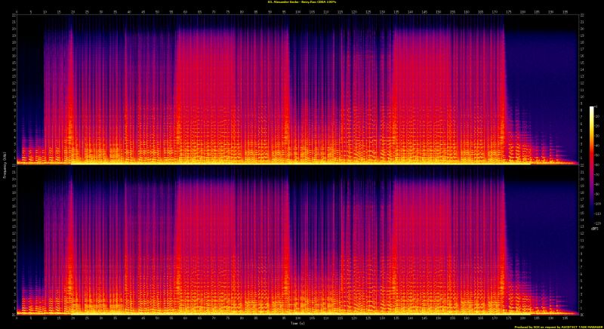Click the 10 mark on the top time axis
604x329 pixels.
click(x=45, y=11)
